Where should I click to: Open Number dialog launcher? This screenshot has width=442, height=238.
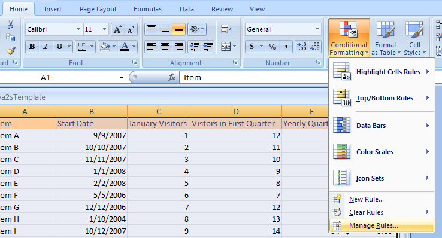pos(318,62)
